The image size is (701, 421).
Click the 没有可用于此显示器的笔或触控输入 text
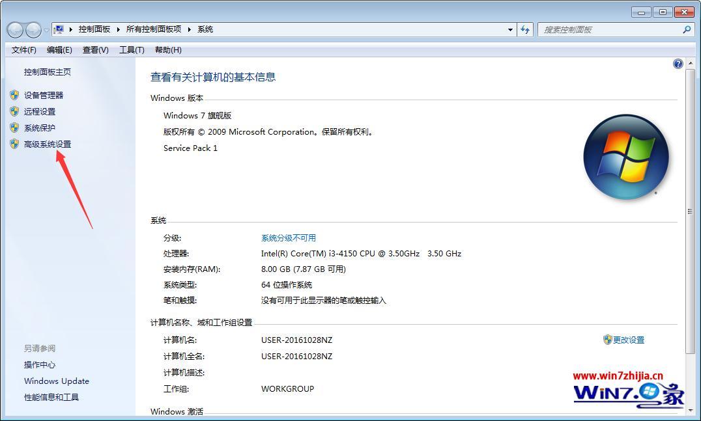(x=324, y=301)
